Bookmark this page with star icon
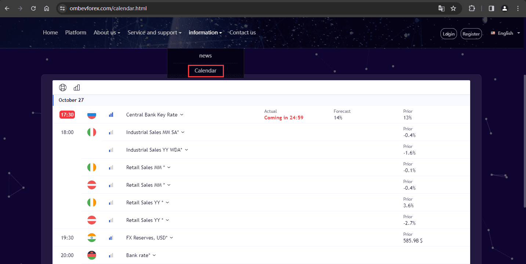The image size is (526, 264). click(453, 8)
